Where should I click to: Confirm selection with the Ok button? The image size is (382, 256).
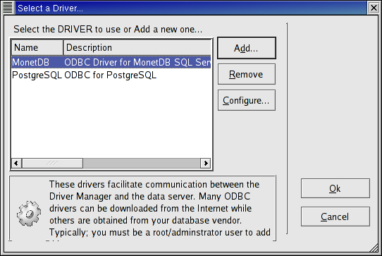tap(335, 188)
